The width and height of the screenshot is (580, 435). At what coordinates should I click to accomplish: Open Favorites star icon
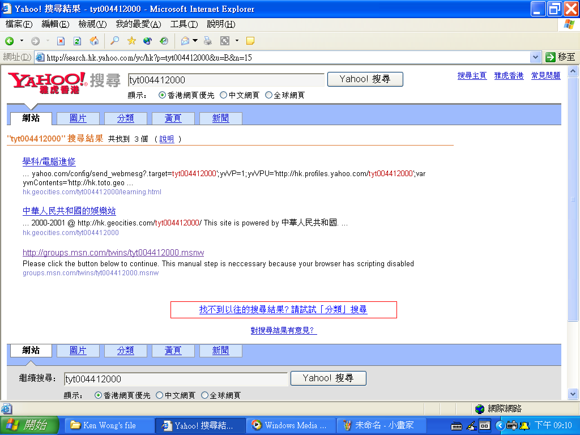[x=131, y=41]
